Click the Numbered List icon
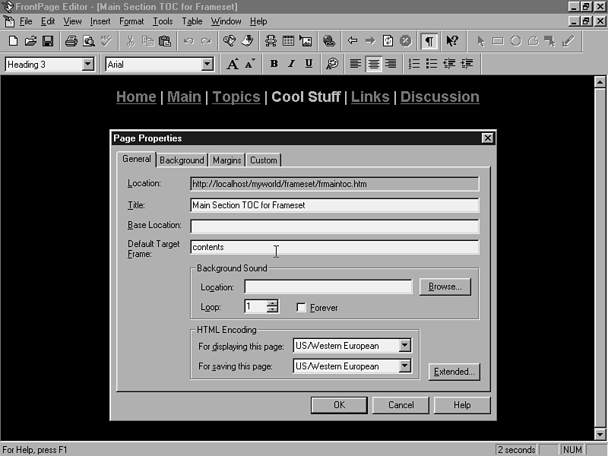The height and width of the screenshot is (456, 608). pos(414,65)
